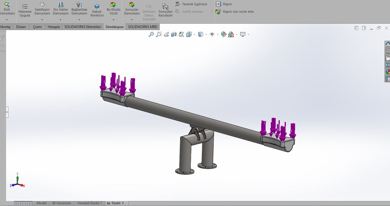Click Malzeme Uygula apply material tool
The image size is (390, 206).
click(25, 10)
